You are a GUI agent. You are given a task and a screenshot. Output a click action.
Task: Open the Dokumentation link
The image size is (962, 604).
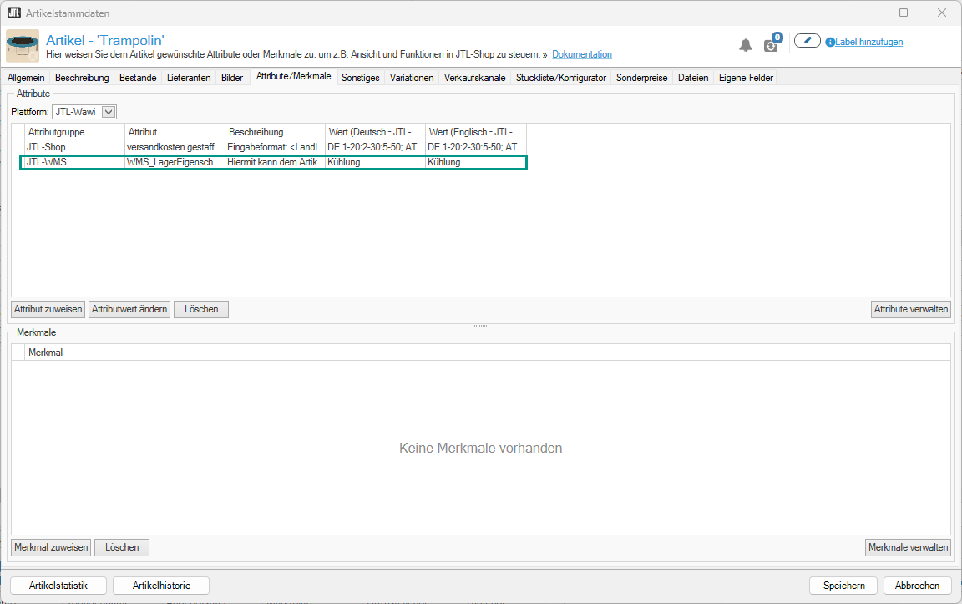(x=581, y=54)
